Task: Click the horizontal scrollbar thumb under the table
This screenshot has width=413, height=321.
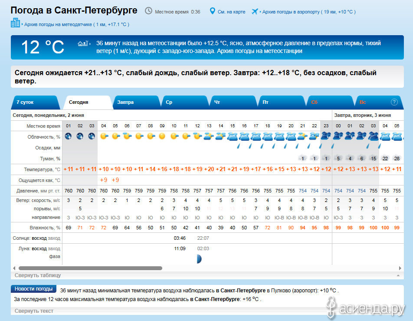Action: point(90,268)
